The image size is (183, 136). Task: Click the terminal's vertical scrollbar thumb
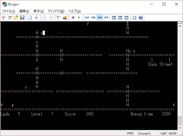click(179, 120)
